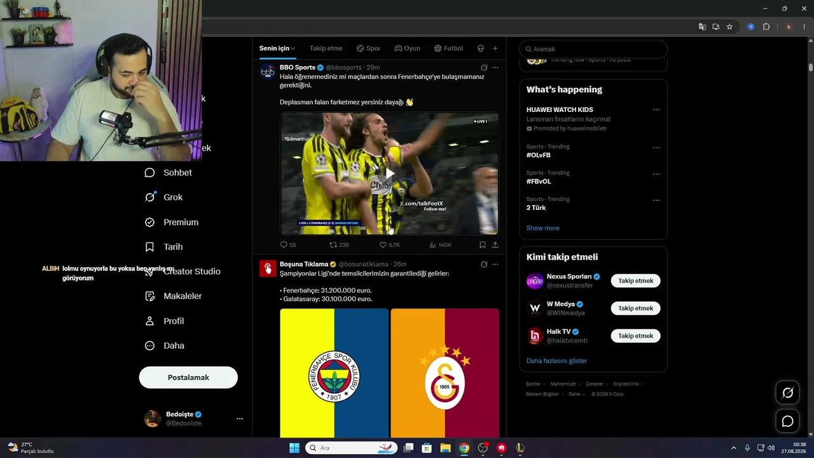Click the install app icon in address bar
This screenshot has width=814, height=458.
716,27
